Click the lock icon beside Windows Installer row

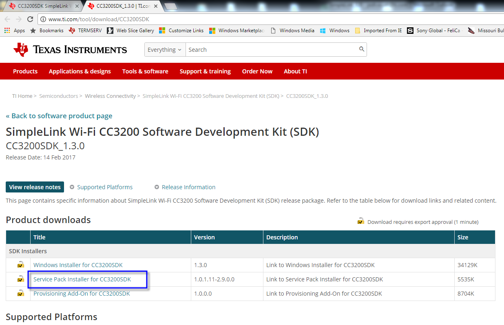point(20,265)
